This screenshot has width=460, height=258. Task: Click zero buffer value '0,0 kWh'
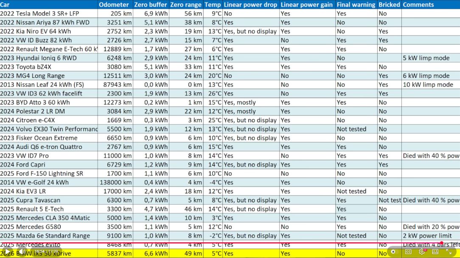tap(156, 85)
